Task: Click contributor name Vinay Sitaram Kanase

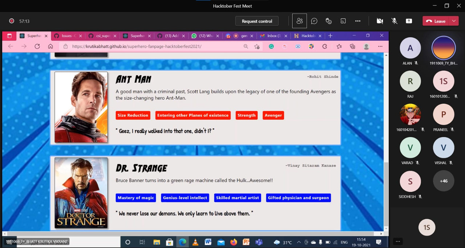Action: pos(311,165)
